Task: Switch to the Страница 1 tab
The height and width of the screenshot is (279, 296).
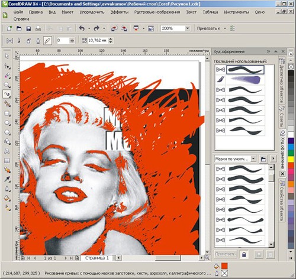Action: [x=97, y=258]
